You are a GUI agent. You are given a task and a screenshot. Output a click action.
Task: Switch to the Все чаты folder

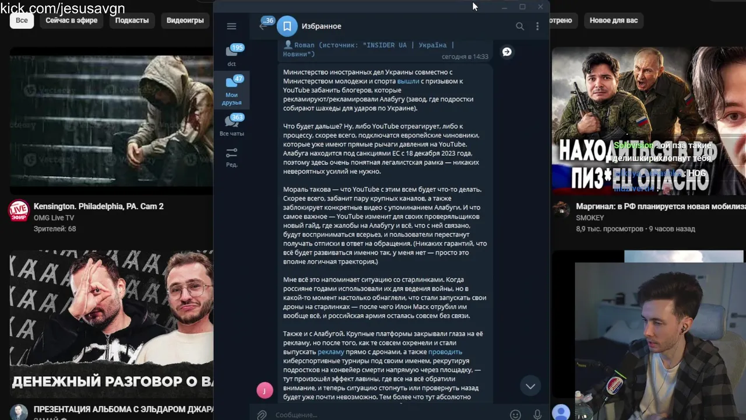click(231, 125)
